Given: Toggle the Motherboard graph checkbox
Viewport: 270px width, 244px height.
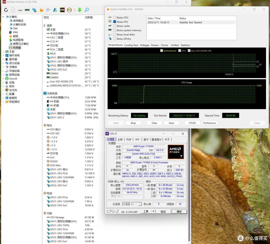Looking at the screenshot, I should [161, 51].
